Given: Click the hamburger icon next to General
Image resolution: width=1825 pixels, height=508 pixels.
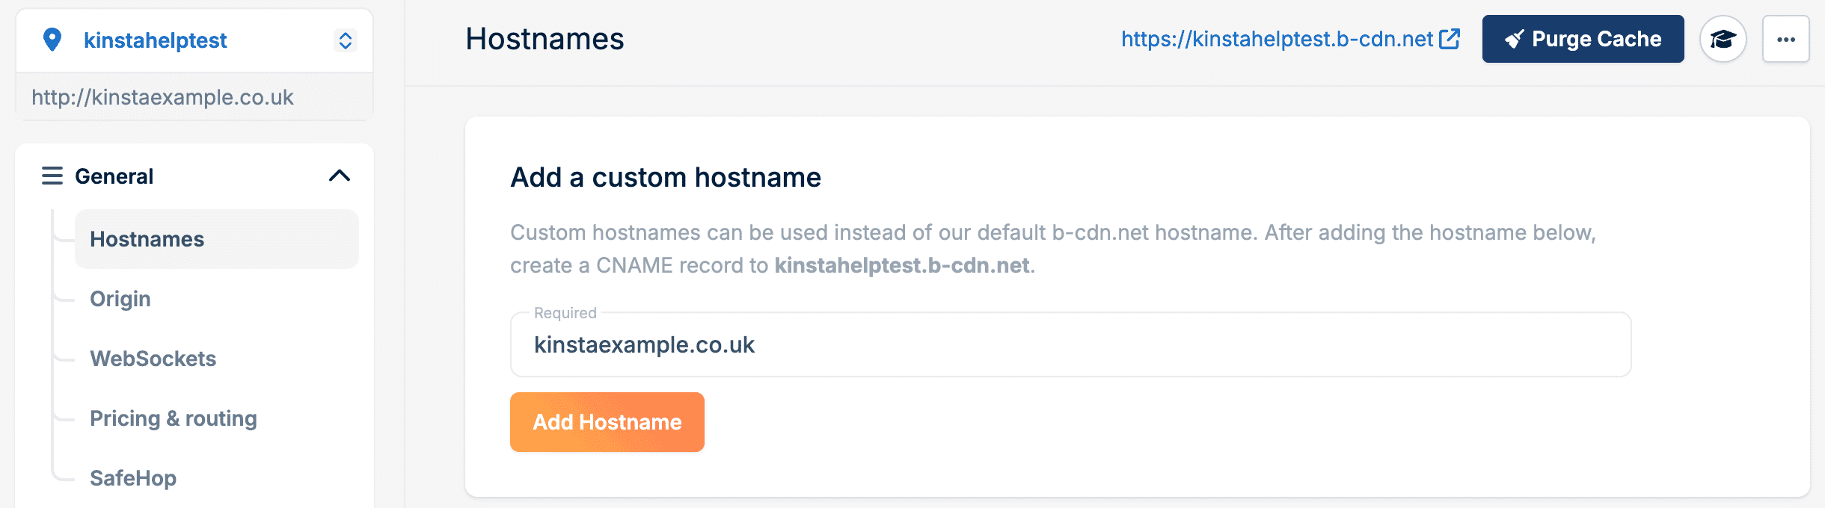Looking at the screenshot, I should coord(51,176).
